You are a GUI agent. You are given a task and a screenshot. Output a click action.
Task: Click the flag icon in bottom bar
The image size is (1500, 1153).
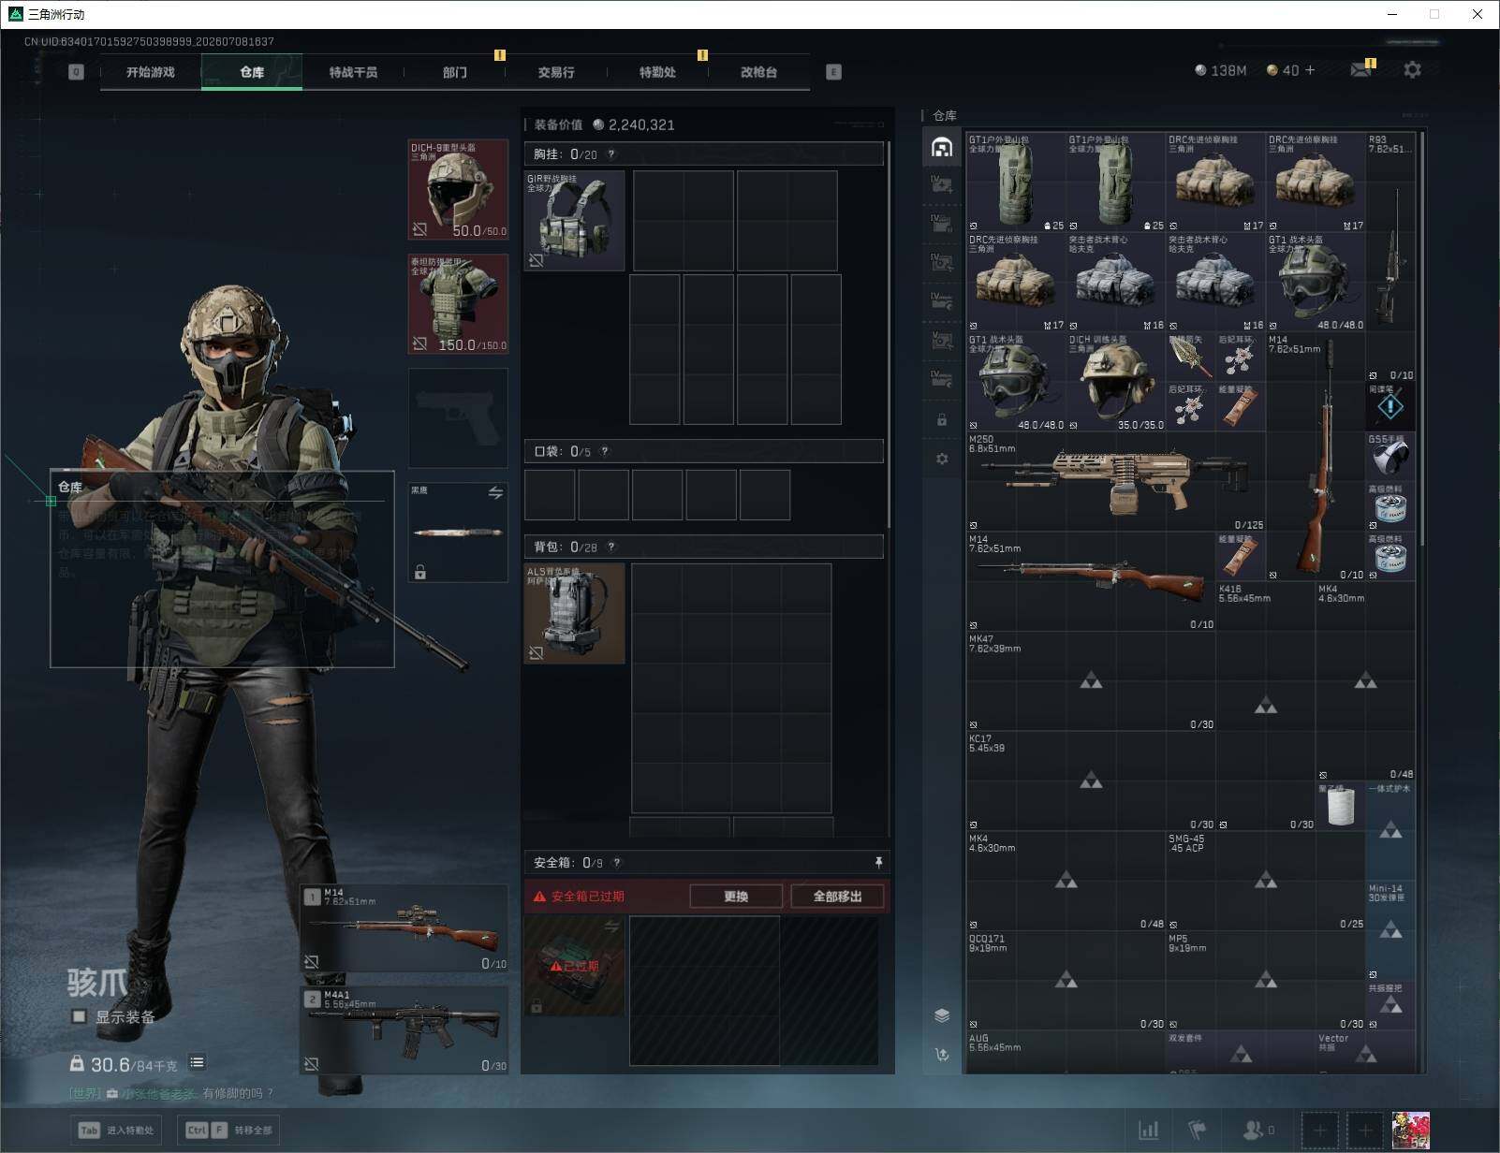[1197, 1131]
